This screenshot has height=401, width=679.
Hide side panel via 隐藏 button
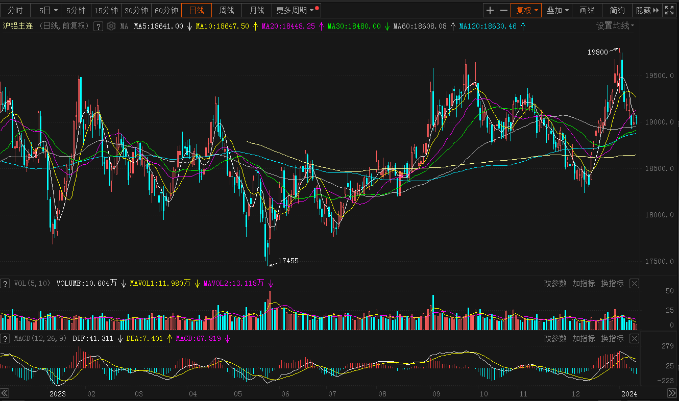click(647, 10)
